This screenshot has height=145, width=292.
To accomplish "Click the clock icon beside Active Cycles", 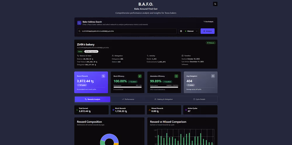I will 186,110.
